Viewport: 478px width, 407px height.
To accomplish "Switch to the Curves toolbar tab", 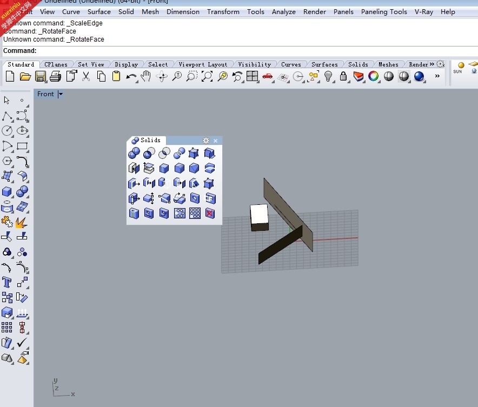I will (x=291, y=64).
